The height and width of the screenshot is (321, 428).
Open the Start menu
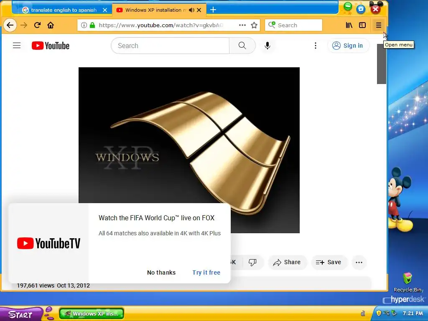(x=21, y=314)
